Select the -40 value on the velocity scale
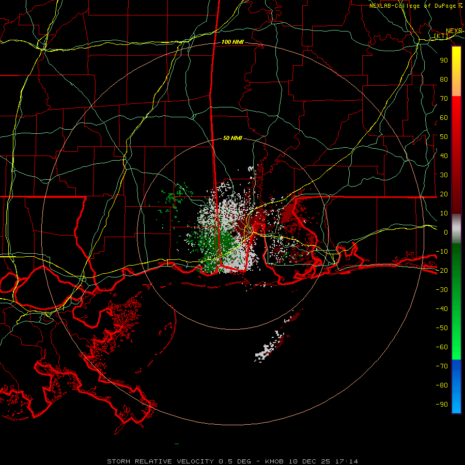The height and width of the screenshot is (465, 465). click(x=442, y=309)
